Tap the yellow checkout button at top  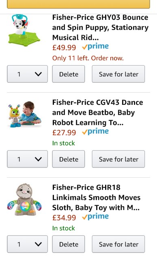[79, 4]
